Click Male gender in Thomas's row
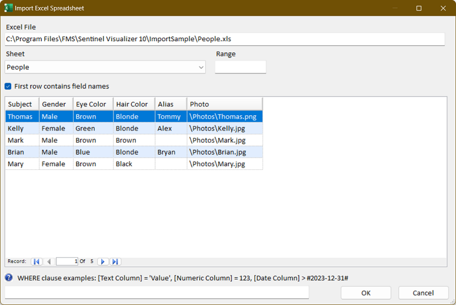Viewport: 456px width, 305px height. tap(56, 116)
